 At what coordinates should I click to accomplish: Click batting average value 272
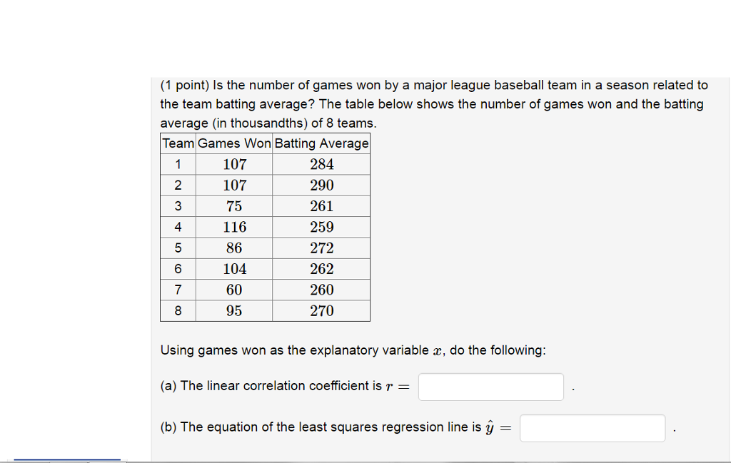point(322,248)
